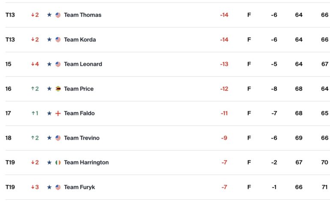The width and height of the screenshot is (330, 201).
Task: Click the star icon beside Team Price
Action: (49, 89)
